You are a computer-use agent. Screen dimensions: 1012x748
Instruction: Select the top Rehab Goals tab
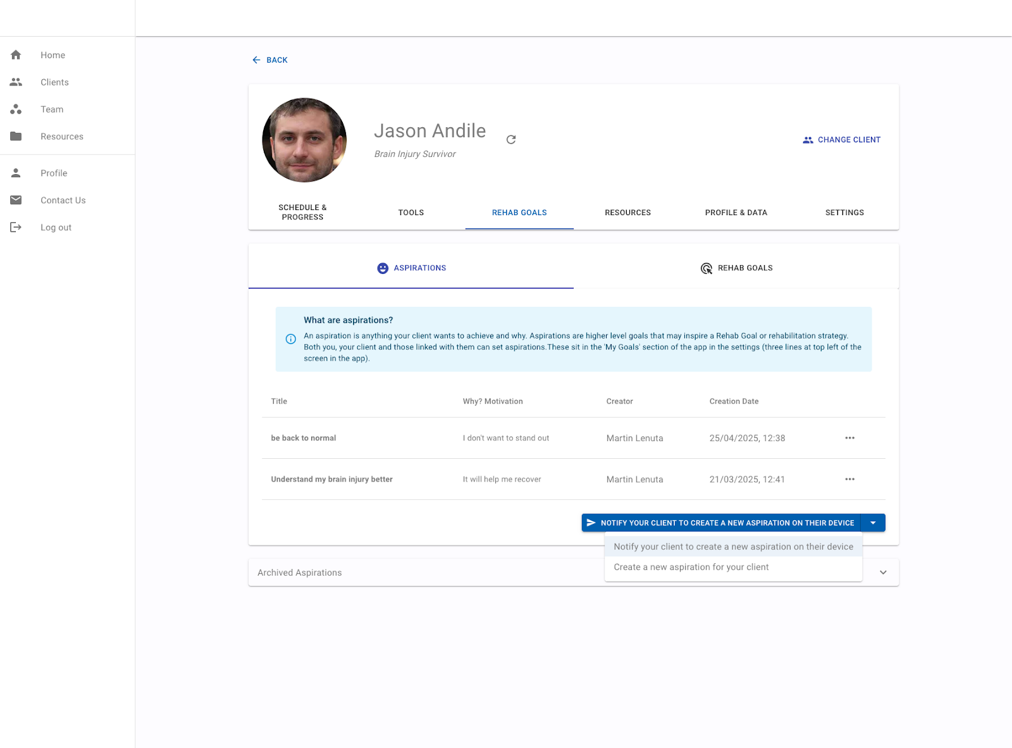tap(519, 213)
